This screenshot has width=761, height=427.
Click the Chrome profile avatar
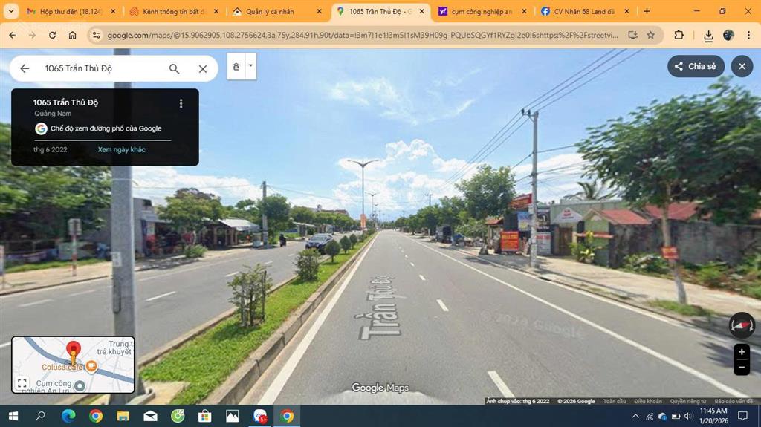tap(728, 35)
